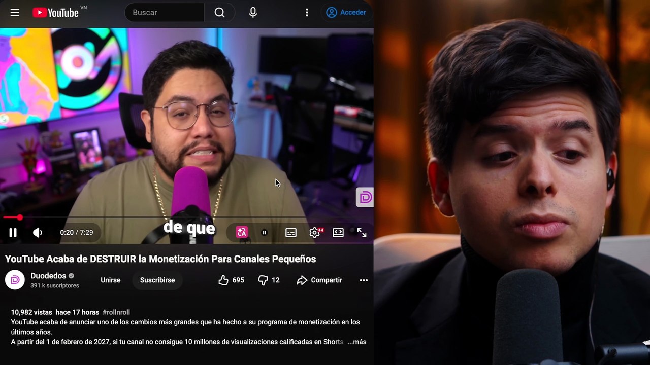This screenshot has height=365, width=650.
Task: Open the Duodedos channel name link
Action: click(48, 276)
